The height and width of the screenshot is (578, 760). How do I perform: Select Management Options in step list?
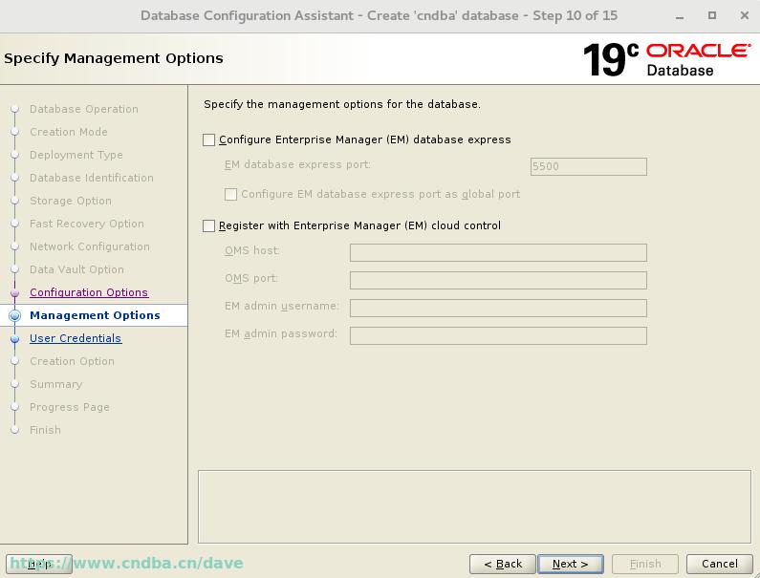pos(95,315)
